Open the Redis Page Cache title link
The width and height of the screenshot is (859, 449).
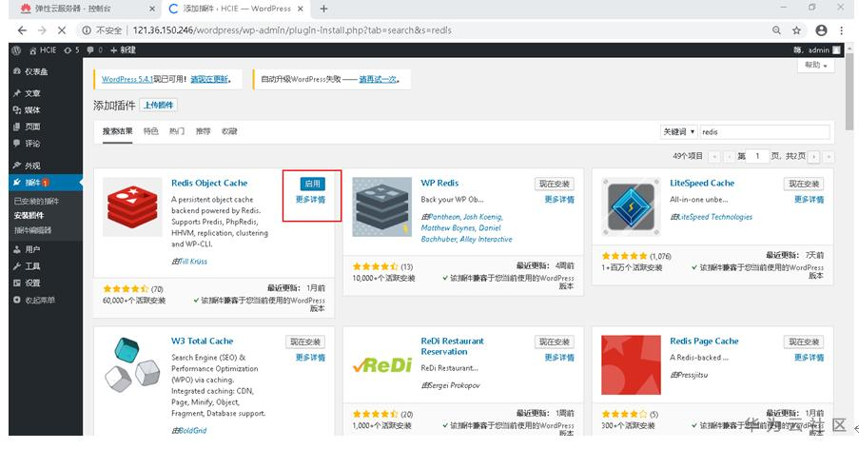(704, 342)
